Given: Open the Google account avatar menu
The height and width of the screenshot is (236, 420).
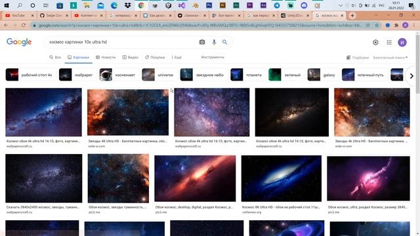Looking at the screenshot, I should (402, 42).
